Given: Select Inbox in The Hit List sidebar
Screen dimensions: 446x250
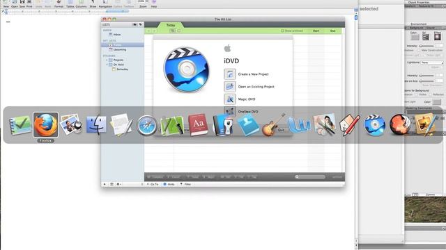Looking at the screenshot, I should click(x=117, y=35).
